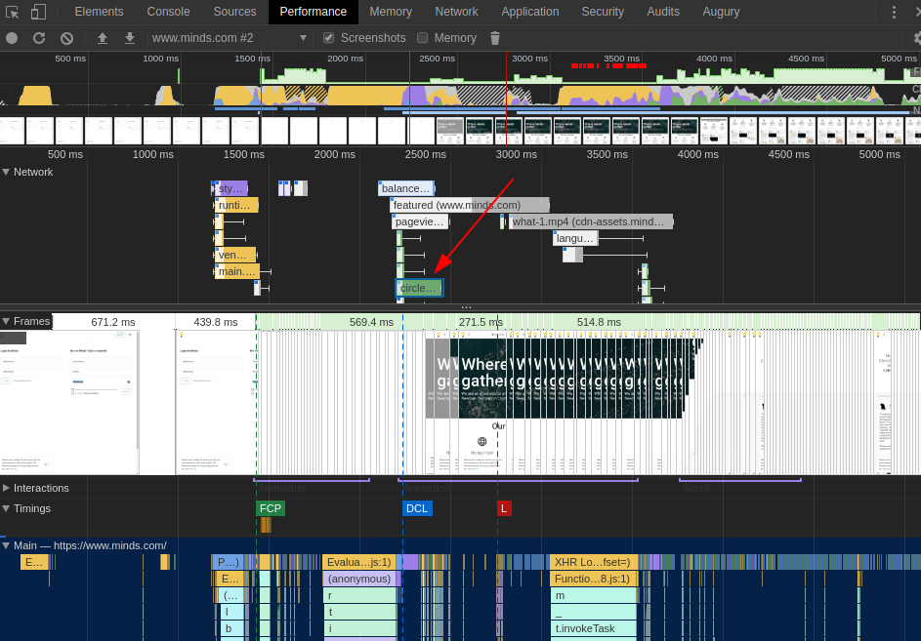This screenshot has height=641, width=921.
Task: Enable the Memory checkbox
Action: tap(423, 38)
